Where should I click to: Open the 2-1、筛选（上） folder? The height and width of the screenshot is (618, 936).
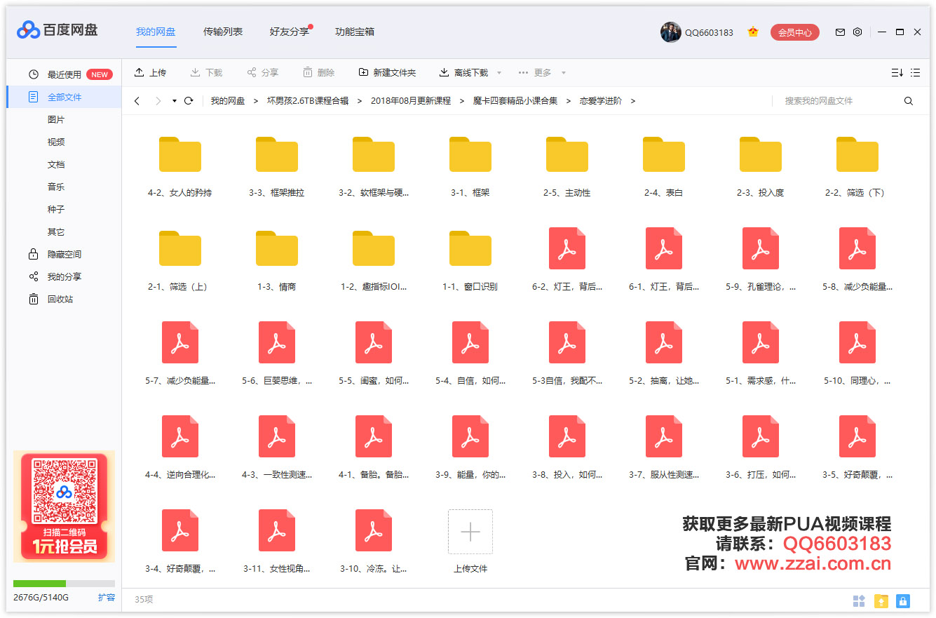tap(180, 248)
